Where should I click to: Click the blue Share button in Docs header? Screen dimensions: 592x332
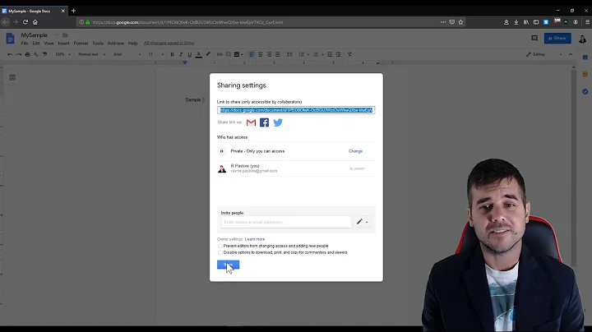pos(557,38)
